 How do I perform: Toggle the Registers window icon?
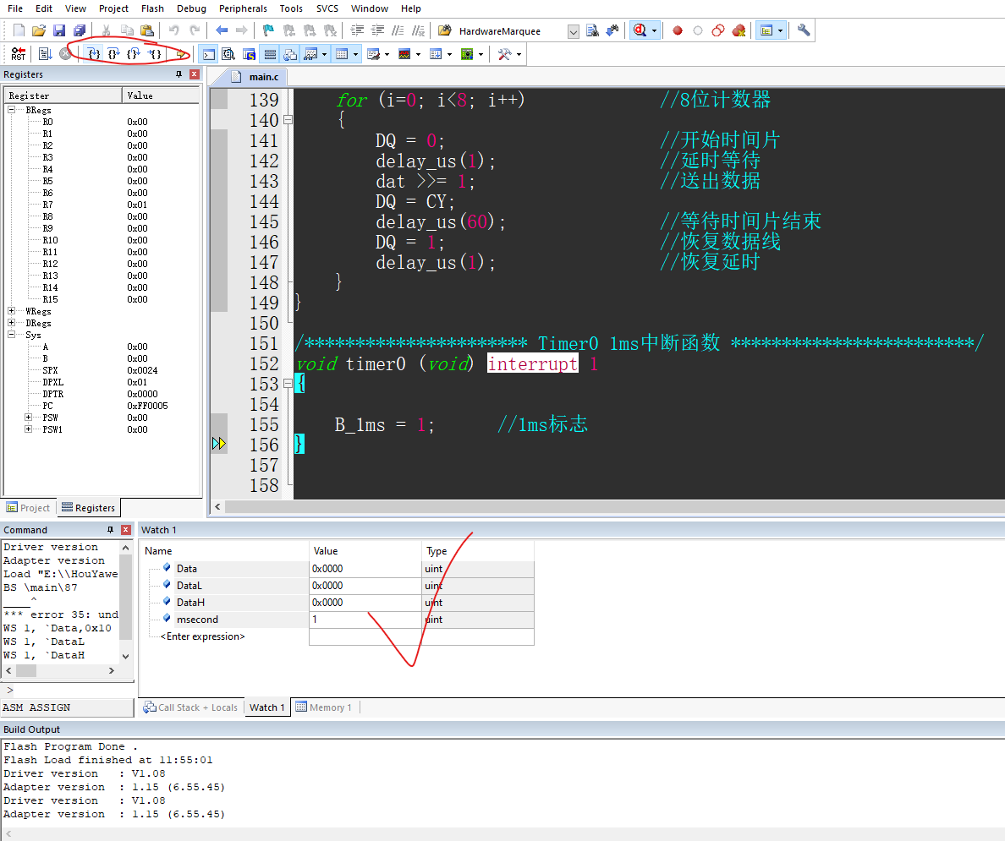[270, 54]
